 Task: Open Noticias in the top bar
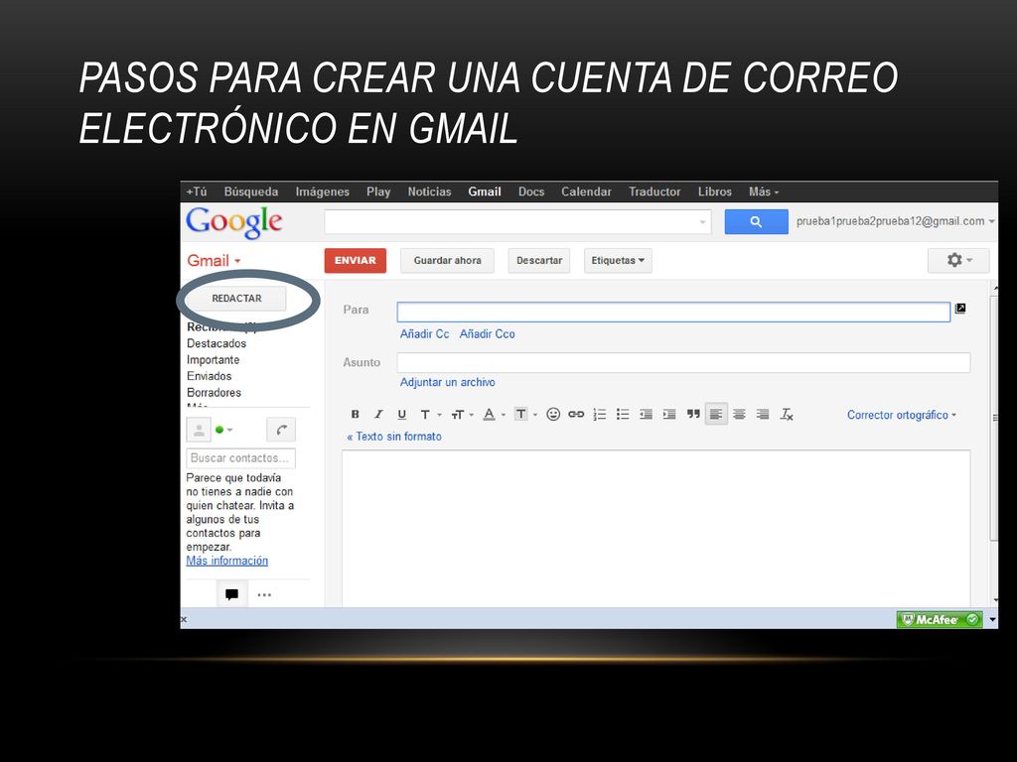(429, 191)
